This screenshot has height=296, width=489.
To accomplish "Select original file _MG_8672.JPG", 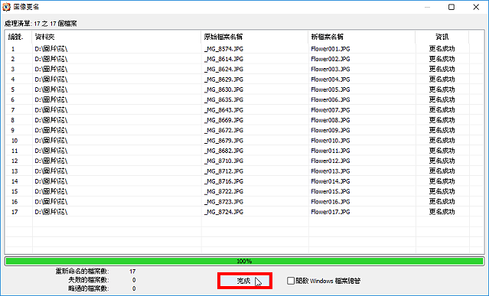I will pos(223,130).
